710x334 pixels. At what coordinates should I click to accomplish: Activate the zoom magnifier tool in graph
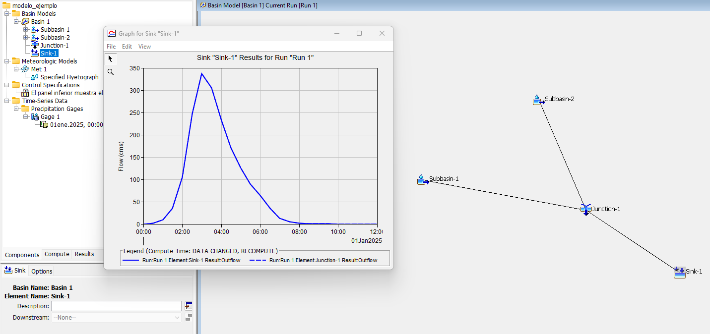point(110,72)
